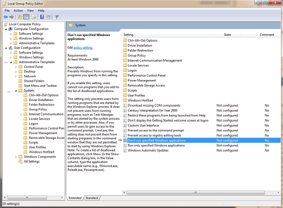
Task: Collapse the System tree node
Action: pos(16,90)
